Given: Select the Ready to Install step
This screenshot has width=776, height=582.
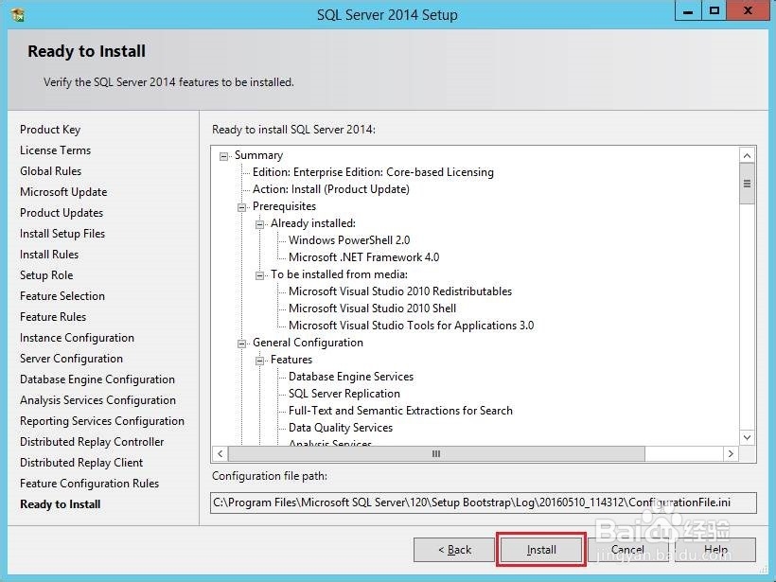Looking at the screenshot, I should click(61, 504).
